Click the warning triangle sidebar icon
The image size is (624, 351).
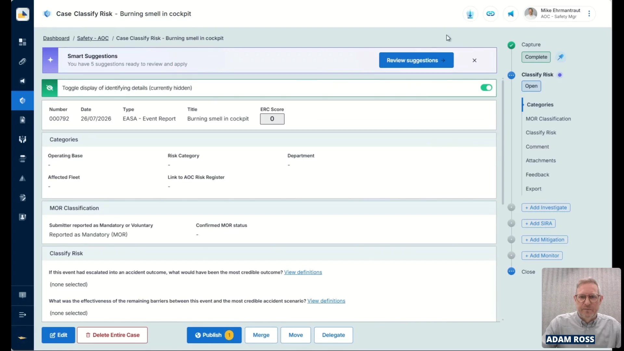pos(22,178)
